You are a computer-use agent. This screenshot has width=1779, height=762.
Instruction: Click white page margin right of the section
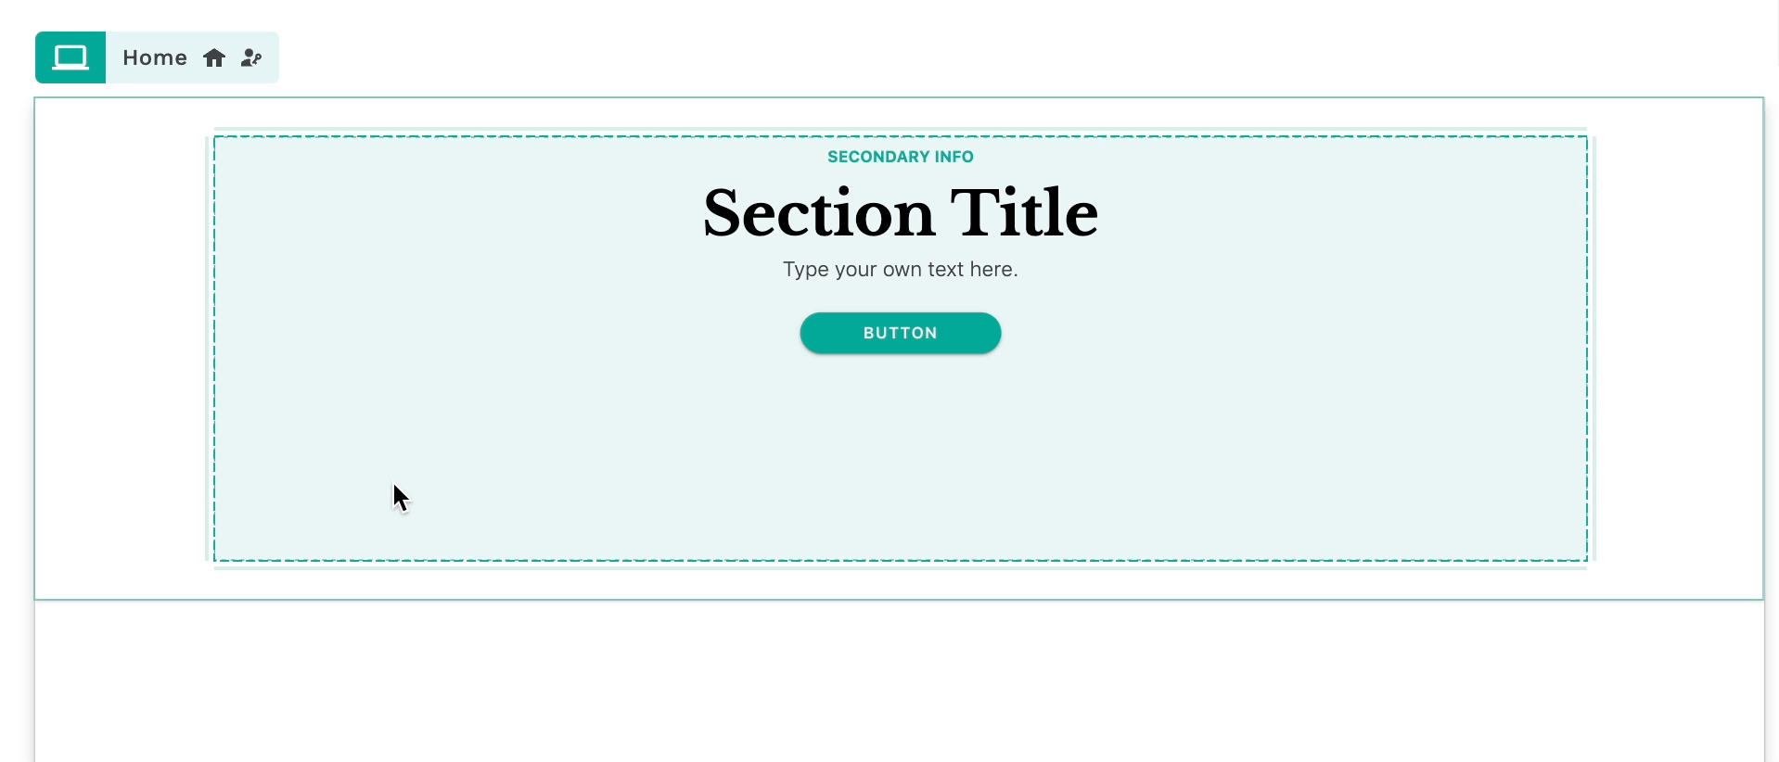pos(1679,349)
